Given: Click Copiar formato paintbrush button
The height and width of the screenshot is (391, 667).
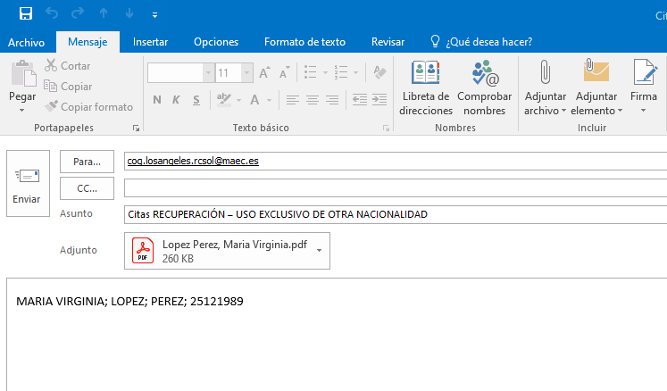Looking at the screenshot, I should click(x=89, y=107).
